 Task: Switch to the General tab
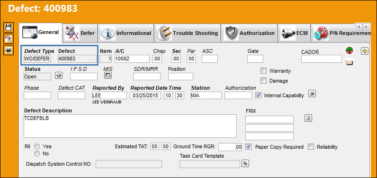[x=41, y=33]
